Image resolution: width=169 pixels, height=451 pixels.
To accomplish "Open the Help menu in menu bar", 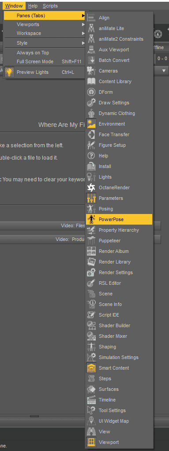I will (x=33, y=6).
